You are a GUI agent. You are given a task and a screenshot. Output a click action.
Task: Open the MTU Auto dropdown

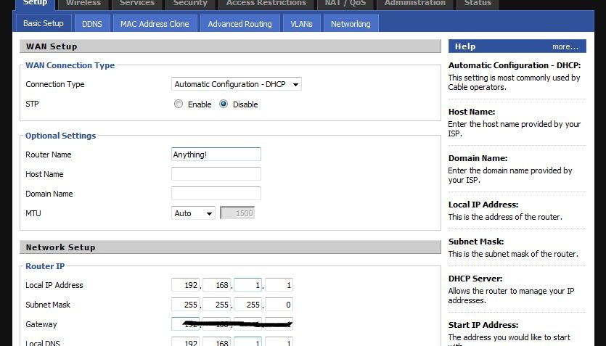pyautogui.click(x=194, y=213)
